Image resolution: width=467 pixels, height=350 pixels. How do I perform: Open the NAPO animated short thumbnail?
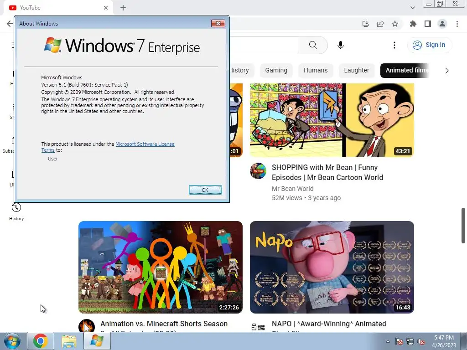332,267
